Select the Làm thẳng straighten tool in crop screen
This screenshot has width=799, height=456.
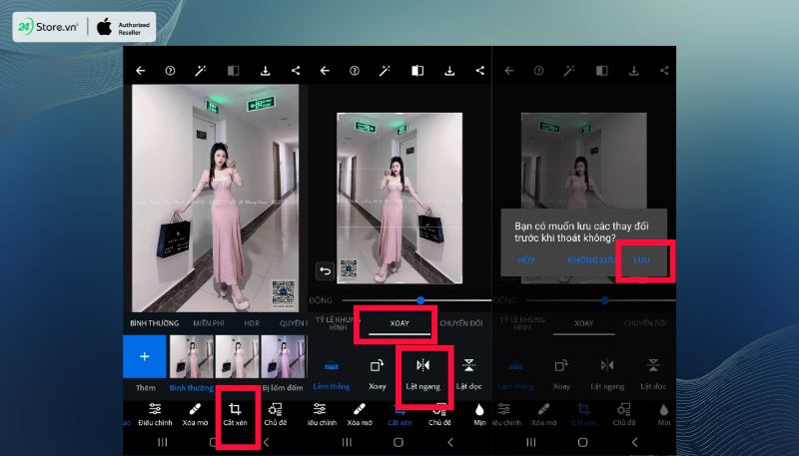point(332,375)
